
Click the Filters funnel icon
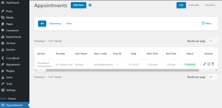pos(203,23)
